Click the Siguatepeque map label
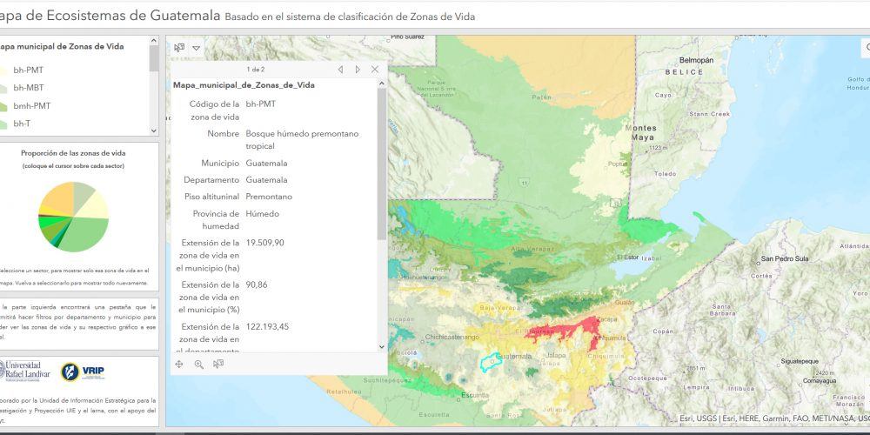Image resolution: width=870 pixels, height=435 pixels. (800, 361)
